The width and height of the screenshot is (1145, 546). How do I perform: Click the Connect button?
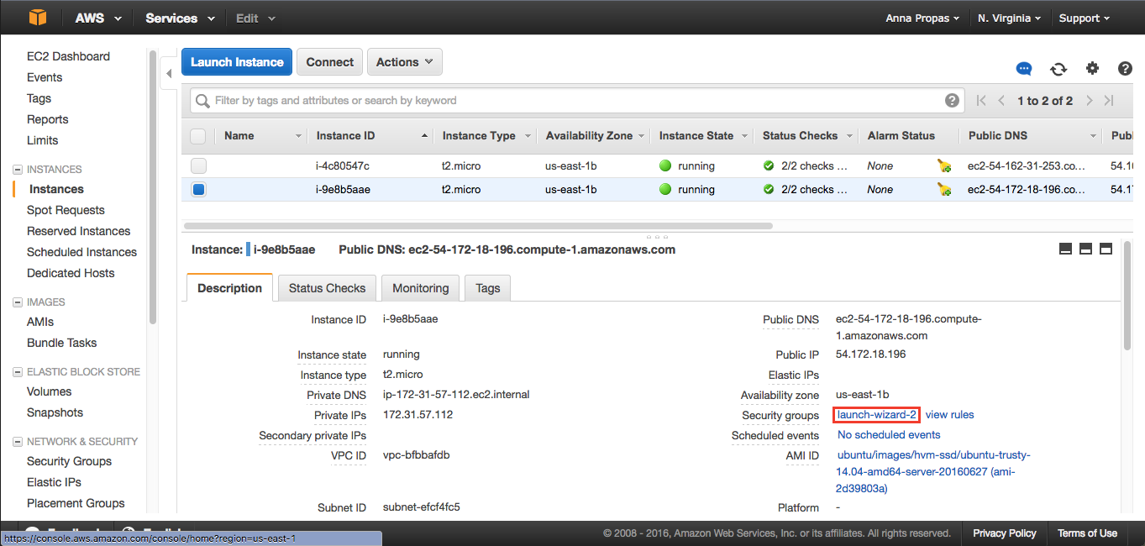pos(329,62)
